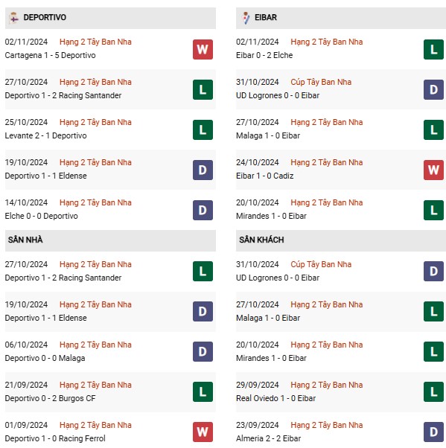Image resolution: width=446 pixels, height=448 pixels.
Task: Click L badge for Deportivo 0 - 2 Burgos CF
Action: click(x=203, y=391)
